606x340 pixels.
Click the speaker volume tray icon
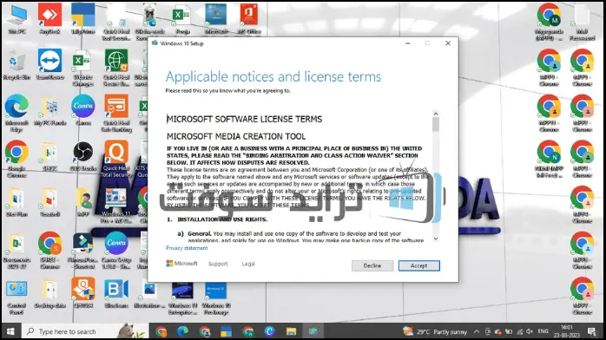coord(530,331)
